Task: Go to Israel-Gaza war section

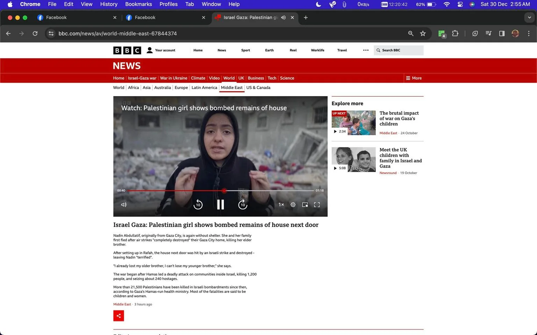Action: click(142, 78)
